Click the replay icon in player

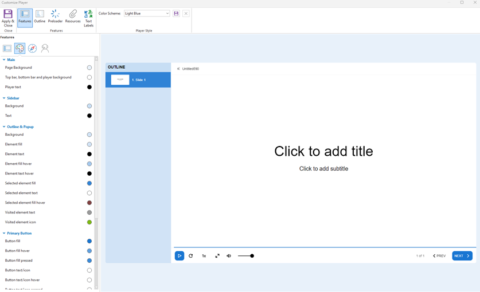click(191, 256)
